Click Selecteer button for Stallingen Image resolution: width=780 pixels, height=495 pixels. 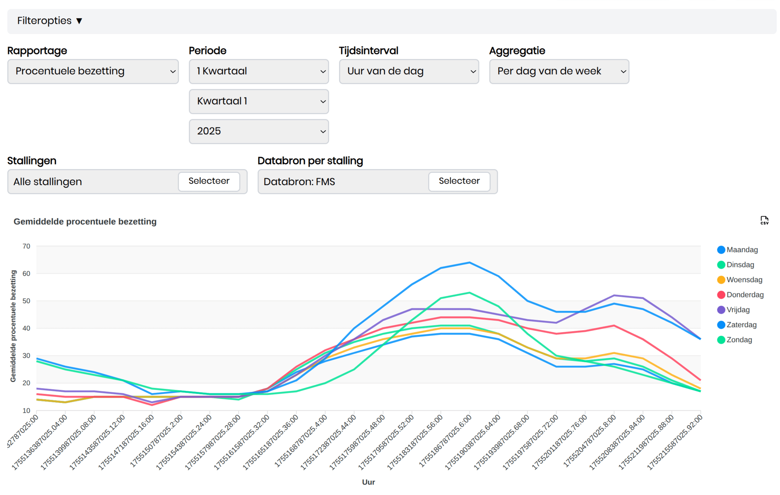click(209, 181)
